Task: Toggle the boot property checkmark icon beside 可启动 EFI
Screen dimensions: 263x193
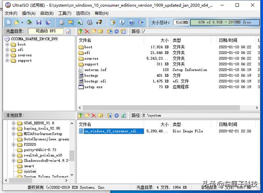Action: (x=69, y=31)
